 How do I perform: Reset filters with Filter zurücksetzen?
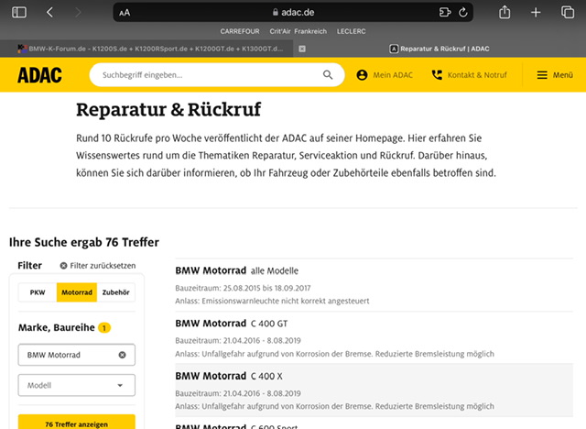tap(97, 266)
